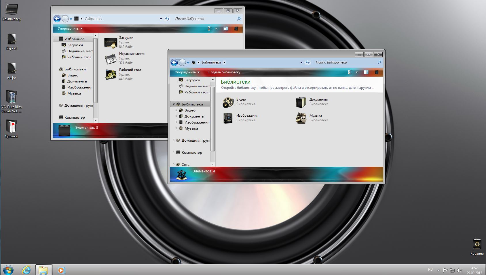Toggle preview pane in Библиотеки window

366,72
